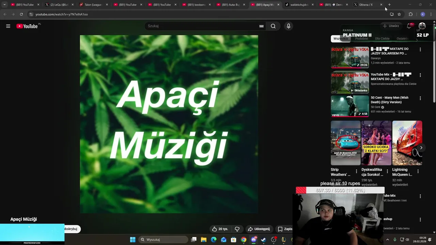Show next Shorts with arrow
The image size is (436, 245).
point(421,148)
